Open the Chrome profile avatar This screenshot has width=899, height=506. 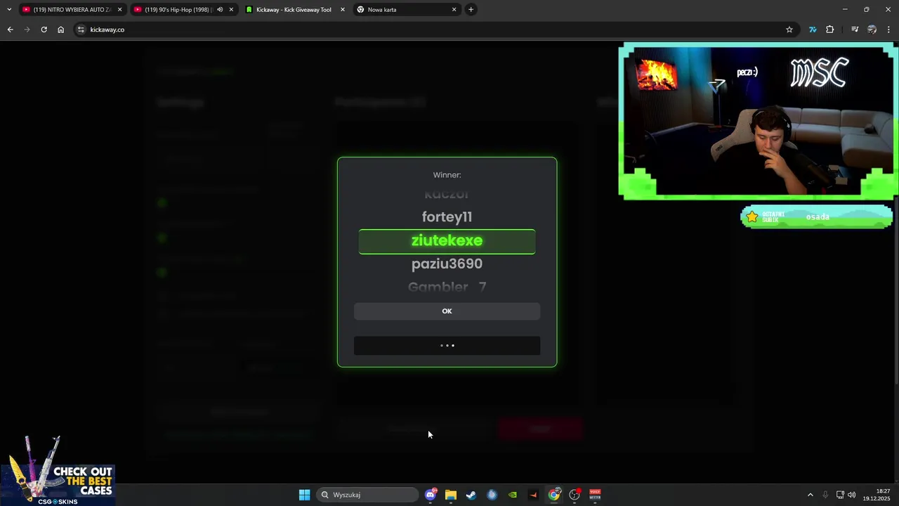[x=872, y=30]
